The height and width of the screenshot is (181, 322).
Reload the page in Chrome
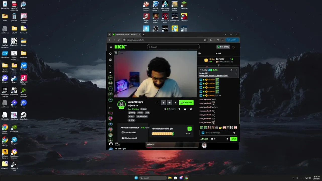(119, 40)
